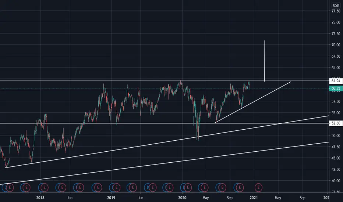The image size is (343, 202).
Task: Click the earnings marker just left of Sep 2020
Action: [222, 187]
